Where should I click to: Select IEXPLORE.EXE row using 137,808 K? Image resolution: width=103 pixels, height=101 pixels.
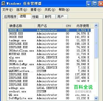coord(49,74)
